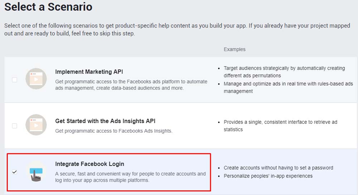This screenshot has width=358, height=195.
Task: Click the Implement Marketing API scenario icon
Action: tap(36, 79)
